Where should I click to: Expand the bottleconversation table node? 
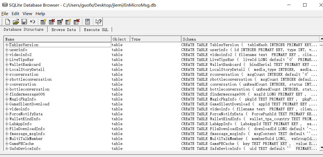point(7,89)
